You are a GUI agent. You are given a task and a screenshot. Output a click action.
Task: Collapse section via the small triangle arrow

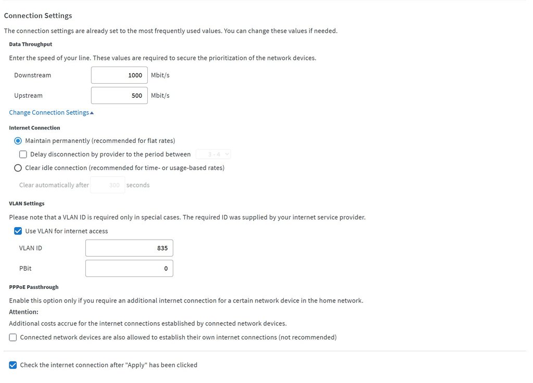click(x=92, y=113)
